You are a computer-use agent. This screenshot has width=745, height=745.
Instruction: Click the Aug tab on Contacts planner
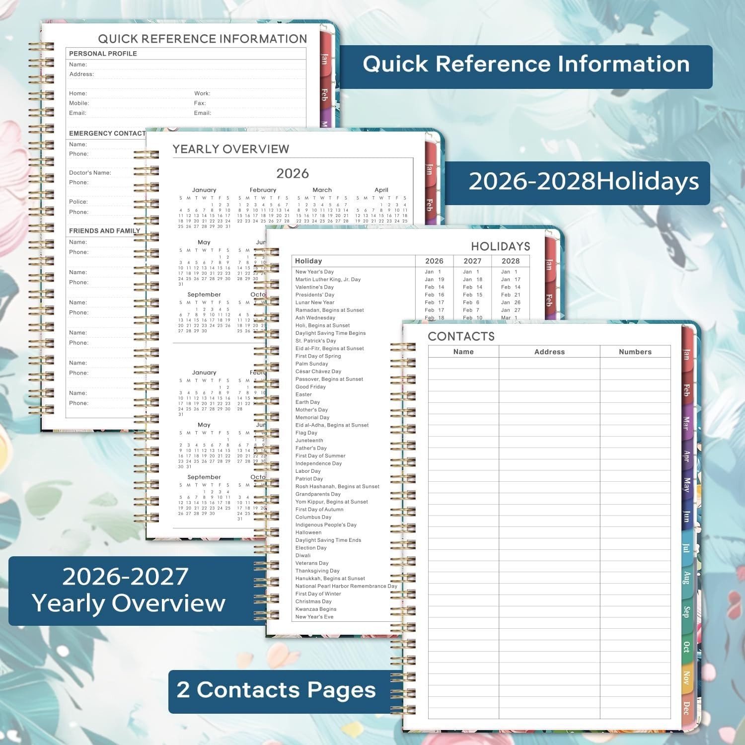pyautogui.click(x=687, y=578)
